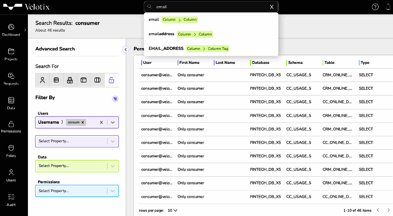Remove the consum username filter chip
This screenshot has width=393, height=216.
82,122
